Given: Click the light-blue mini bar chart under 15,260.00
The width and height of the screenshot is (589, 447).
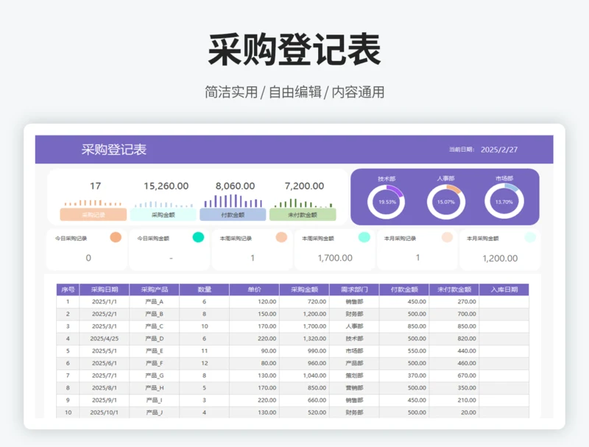Looking at the screenshot, I should point(163,204).
